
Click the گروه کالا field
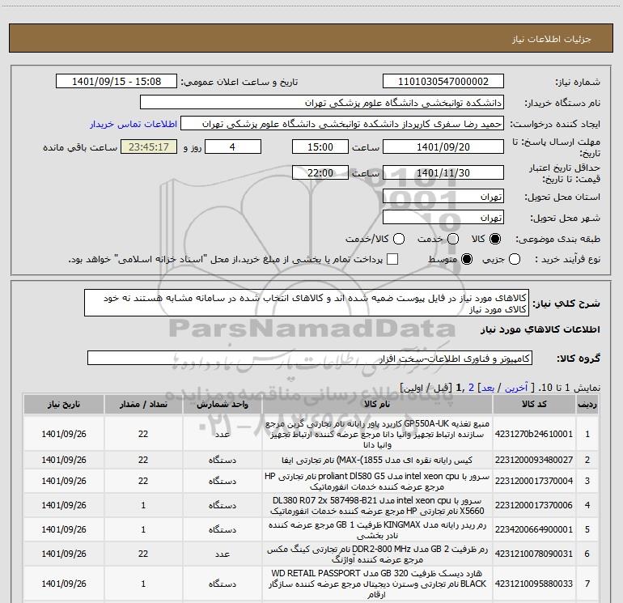coord(310,358)
